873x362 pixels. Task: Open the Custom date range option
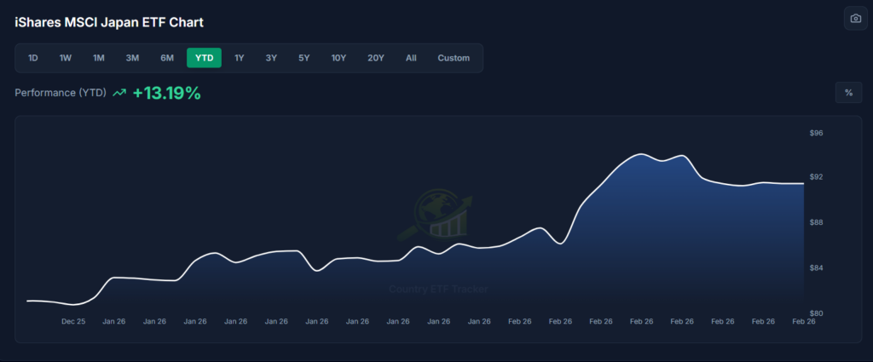(x=454, y=58)
